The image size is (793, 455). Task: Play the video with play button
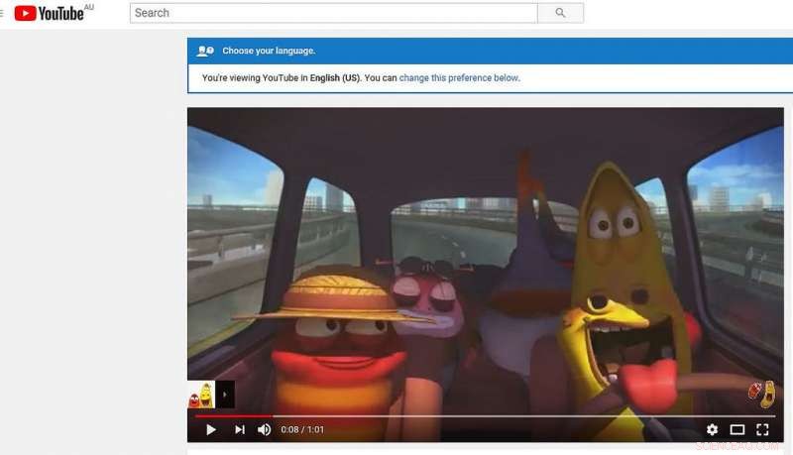(x=211, y=430)
